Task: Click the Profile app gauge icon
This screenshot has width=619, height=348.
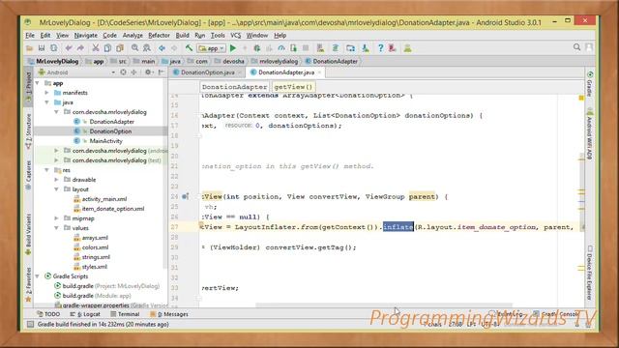Action: click(x=281, y=48)
